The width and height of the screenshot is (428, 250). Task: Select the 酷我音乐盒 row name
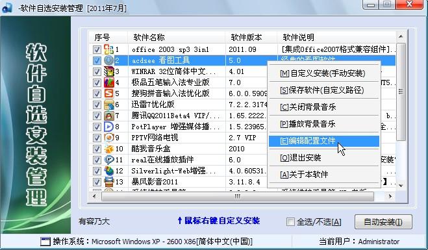(151, 149)
